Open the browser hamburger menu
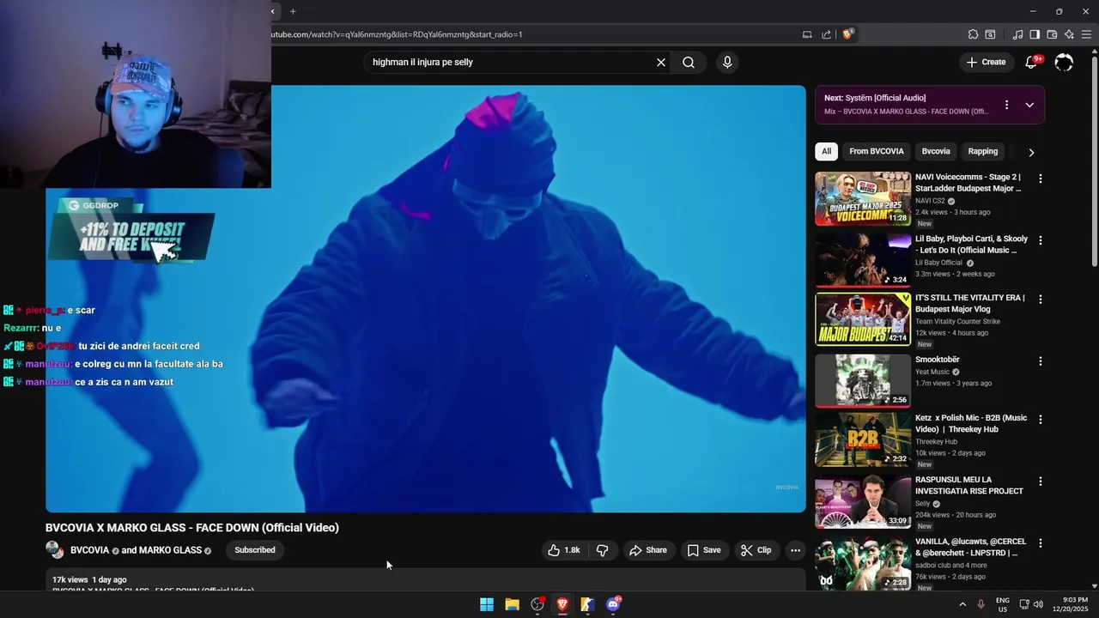The width and height of the screenshot is (1099, 618). [1087, 34]
